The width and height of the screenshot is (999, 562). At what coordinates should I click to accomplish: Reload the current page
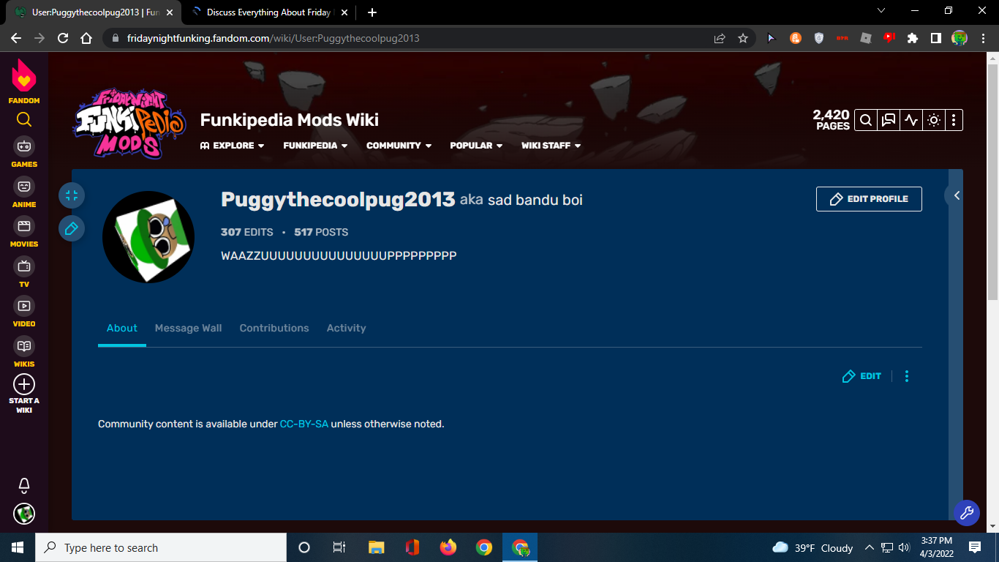click(x=63, y=38)
